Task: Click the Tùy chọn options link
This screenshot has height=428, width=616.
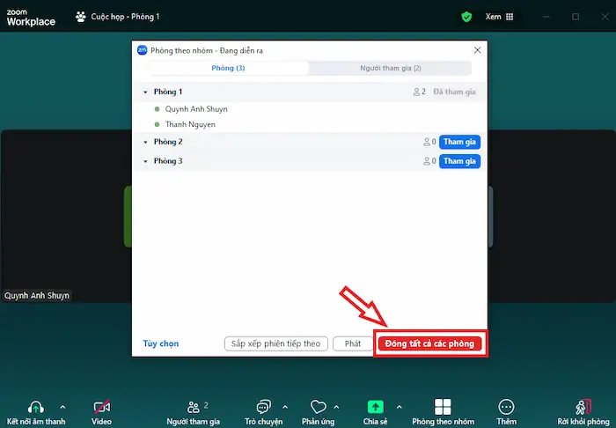Action: pyautogui.click(x=161, y=343)
